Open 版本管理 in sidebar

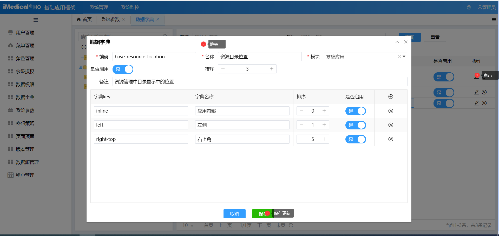[25, 149]
